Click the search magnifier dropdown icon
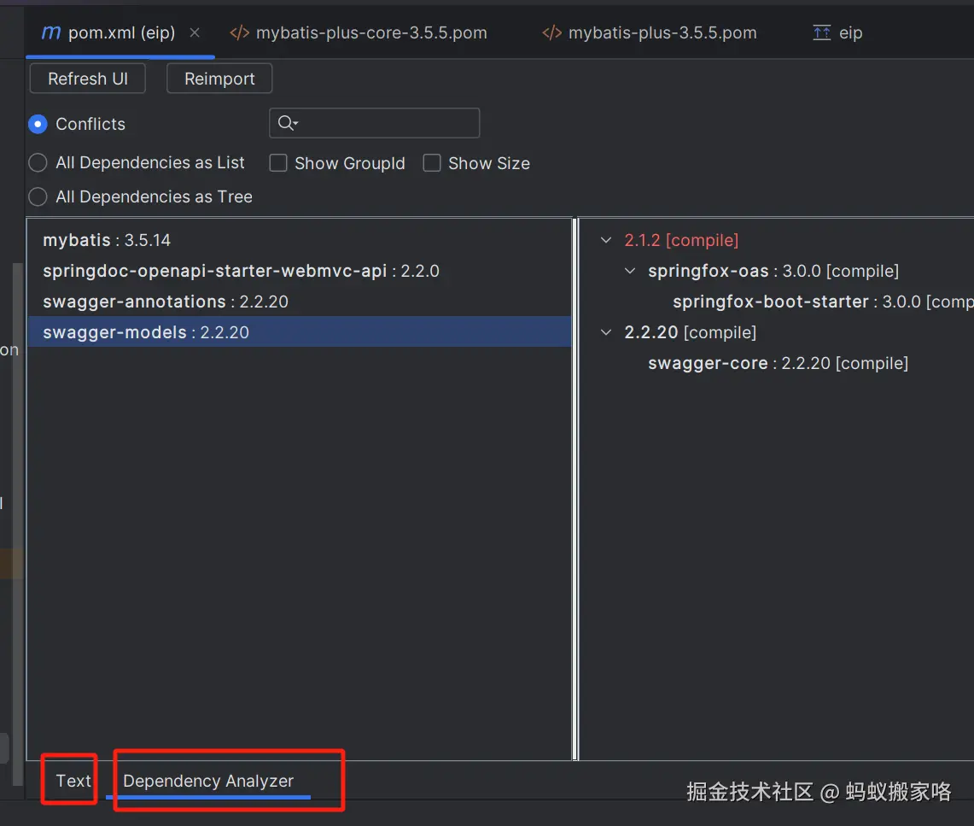The height and width of the screenshot is (826, 974). click(x=289, y=123)
